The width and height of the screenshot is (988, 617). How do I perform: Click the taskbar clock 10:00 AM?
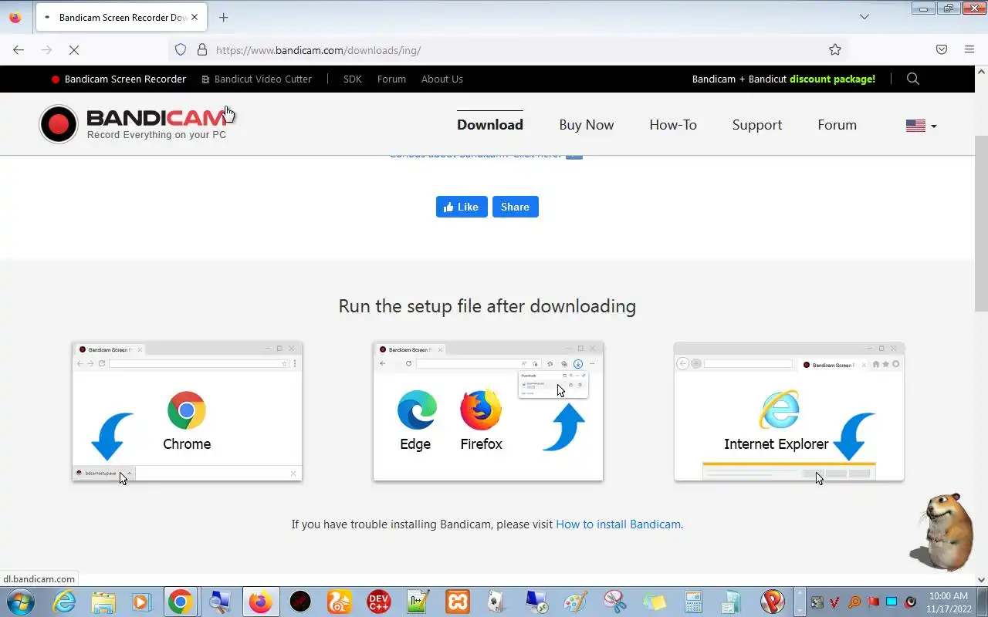tap(949, 596)
